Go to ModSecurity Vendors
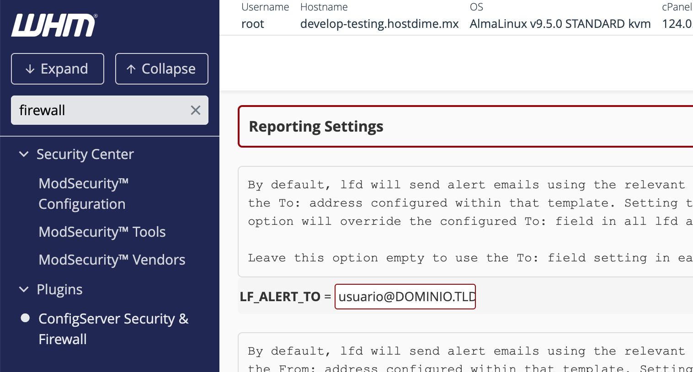Image resolution: width=693 pixels, height=372 pixels. pyautogui.click(x=112, y=260)
